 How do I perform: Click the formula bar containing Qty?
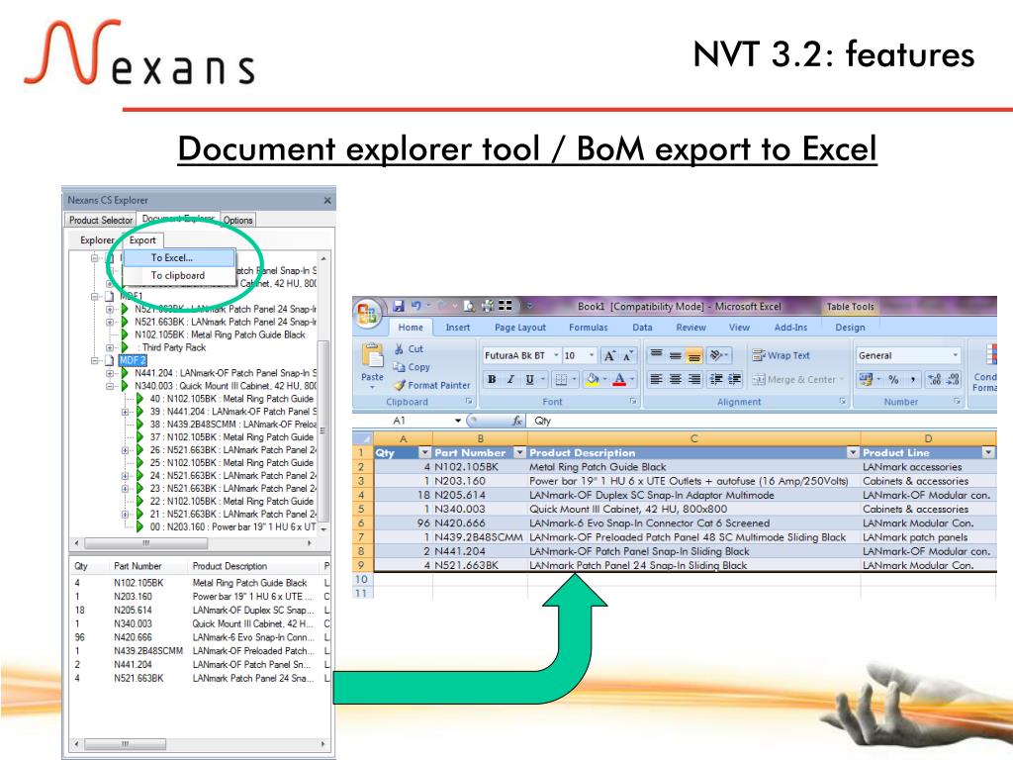click(x=763, y=421)
